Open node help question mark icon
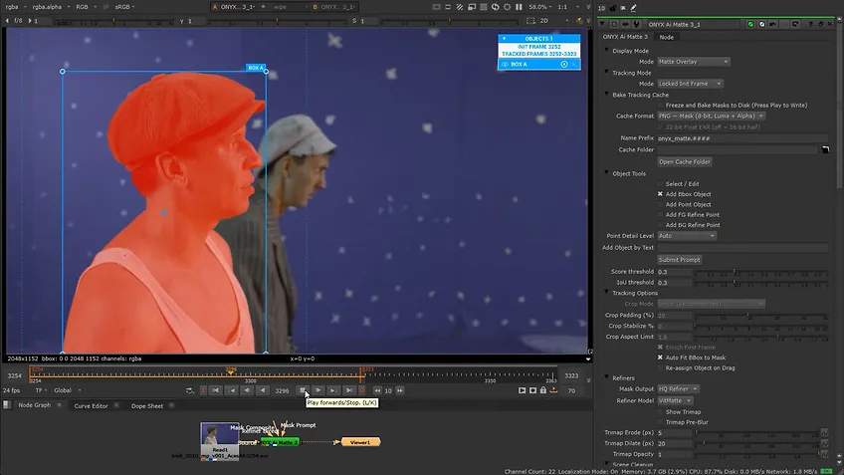The image size is (844, 475). [x=810, y=24]
